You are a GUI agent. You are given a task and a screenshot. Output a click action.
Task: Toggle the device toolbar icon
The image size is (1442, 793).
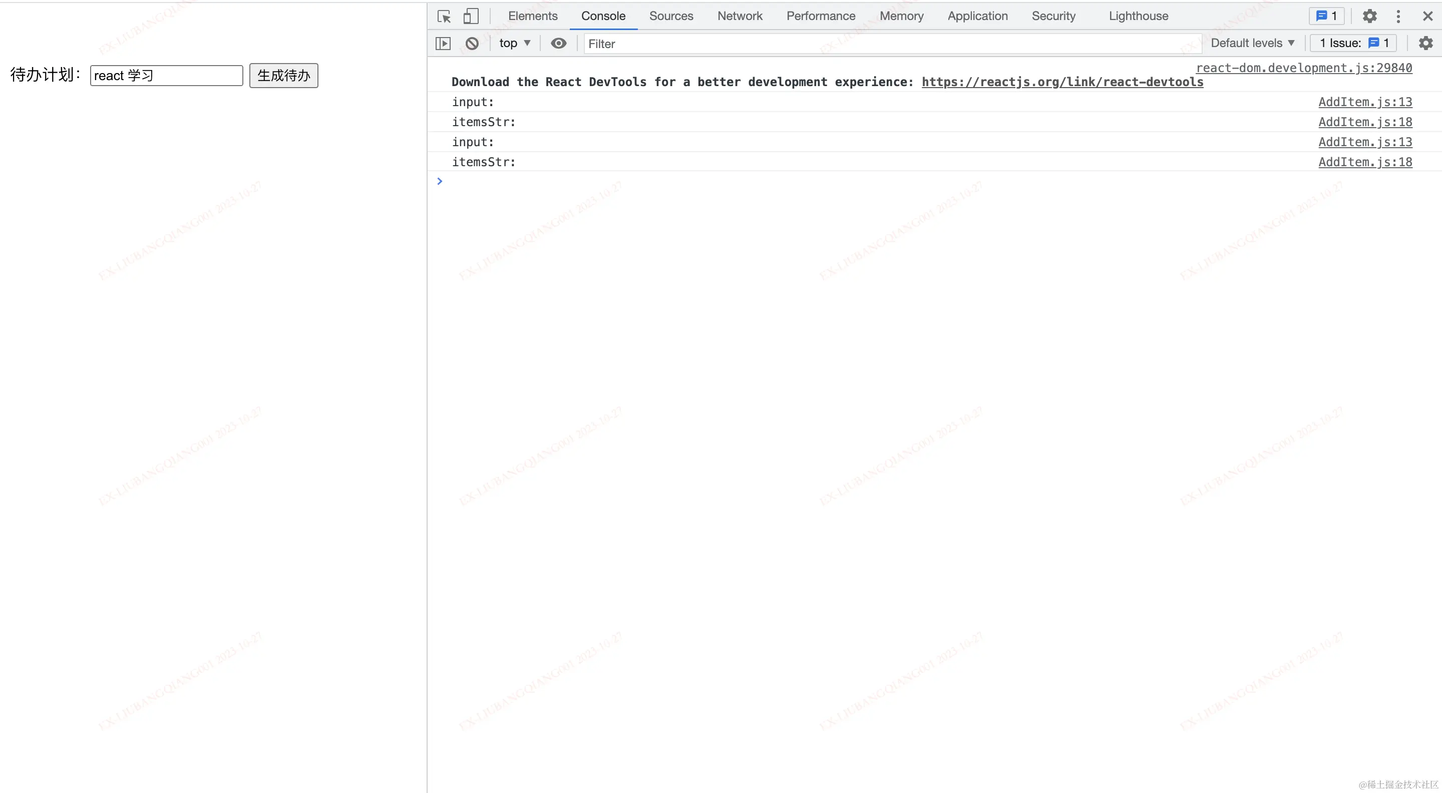(471, 16)
